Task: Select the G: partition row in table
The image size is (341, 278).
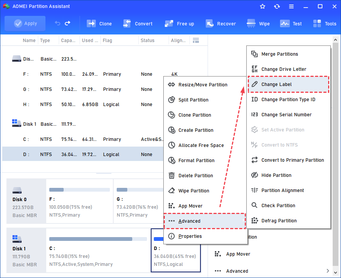Action: coord(83,89)
